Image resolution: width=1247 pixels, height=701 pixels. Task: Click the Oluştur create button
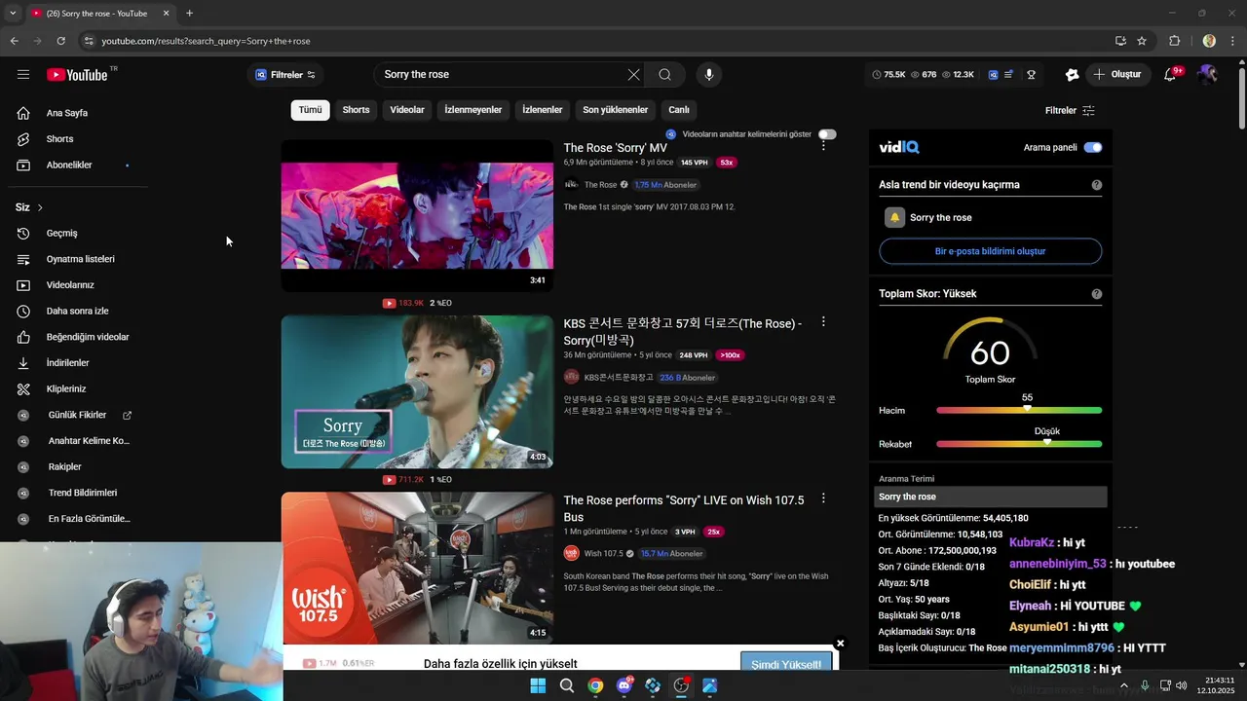coord(1117,74)
